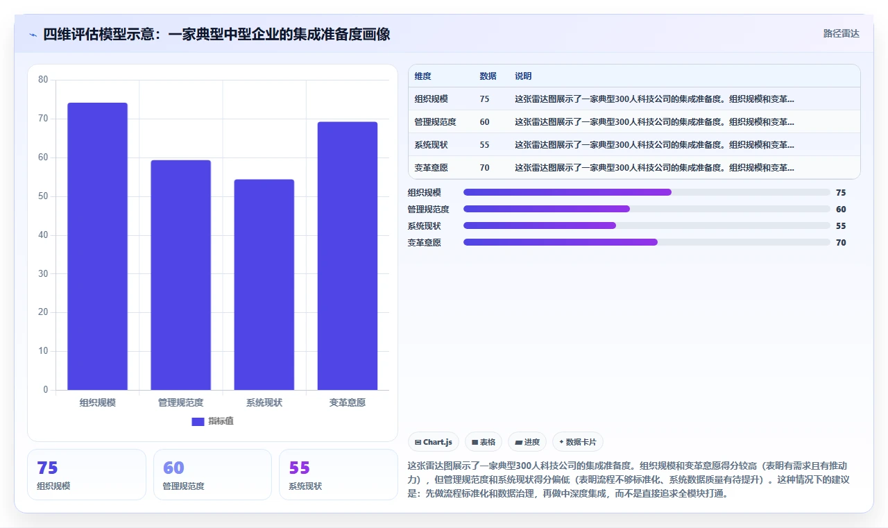Screen dimensions: 888x528
Task: Click table value 55 in 系统现状 row
Action: (484, 145)
